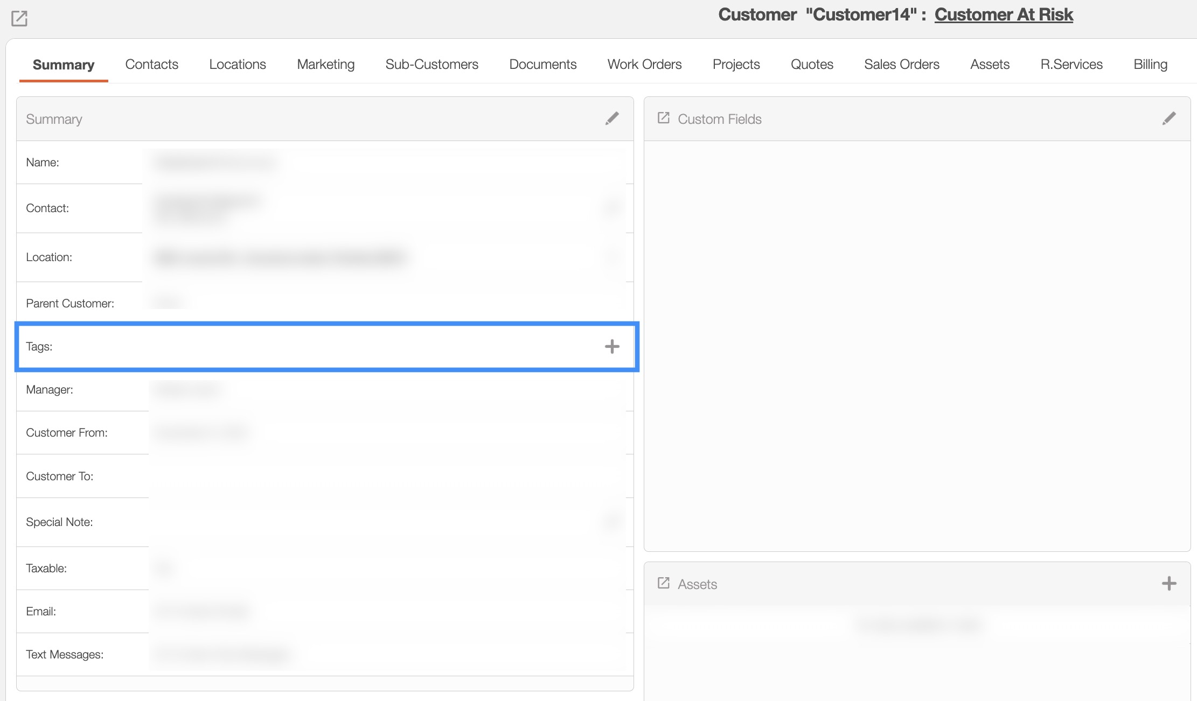
Task: Open the Customer At Risk link
Action: pos(1004,15)
